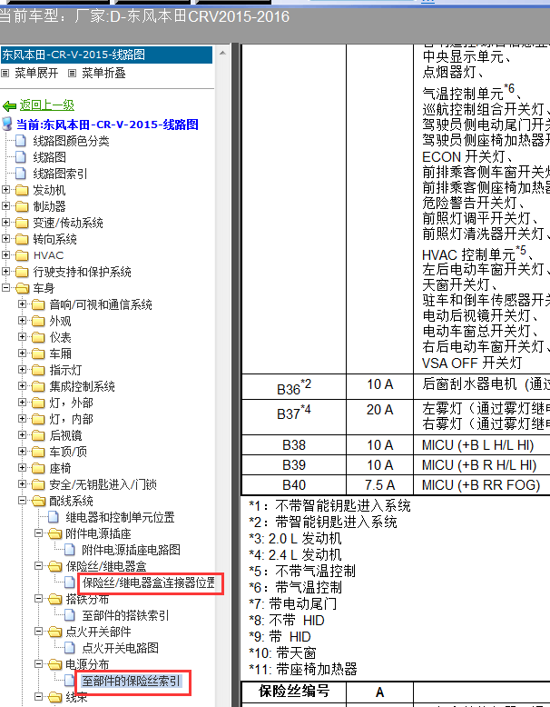This screenshot has height=707, width=550.
Task: Select 灯，内部 folder label
Action: pos(71,419)
